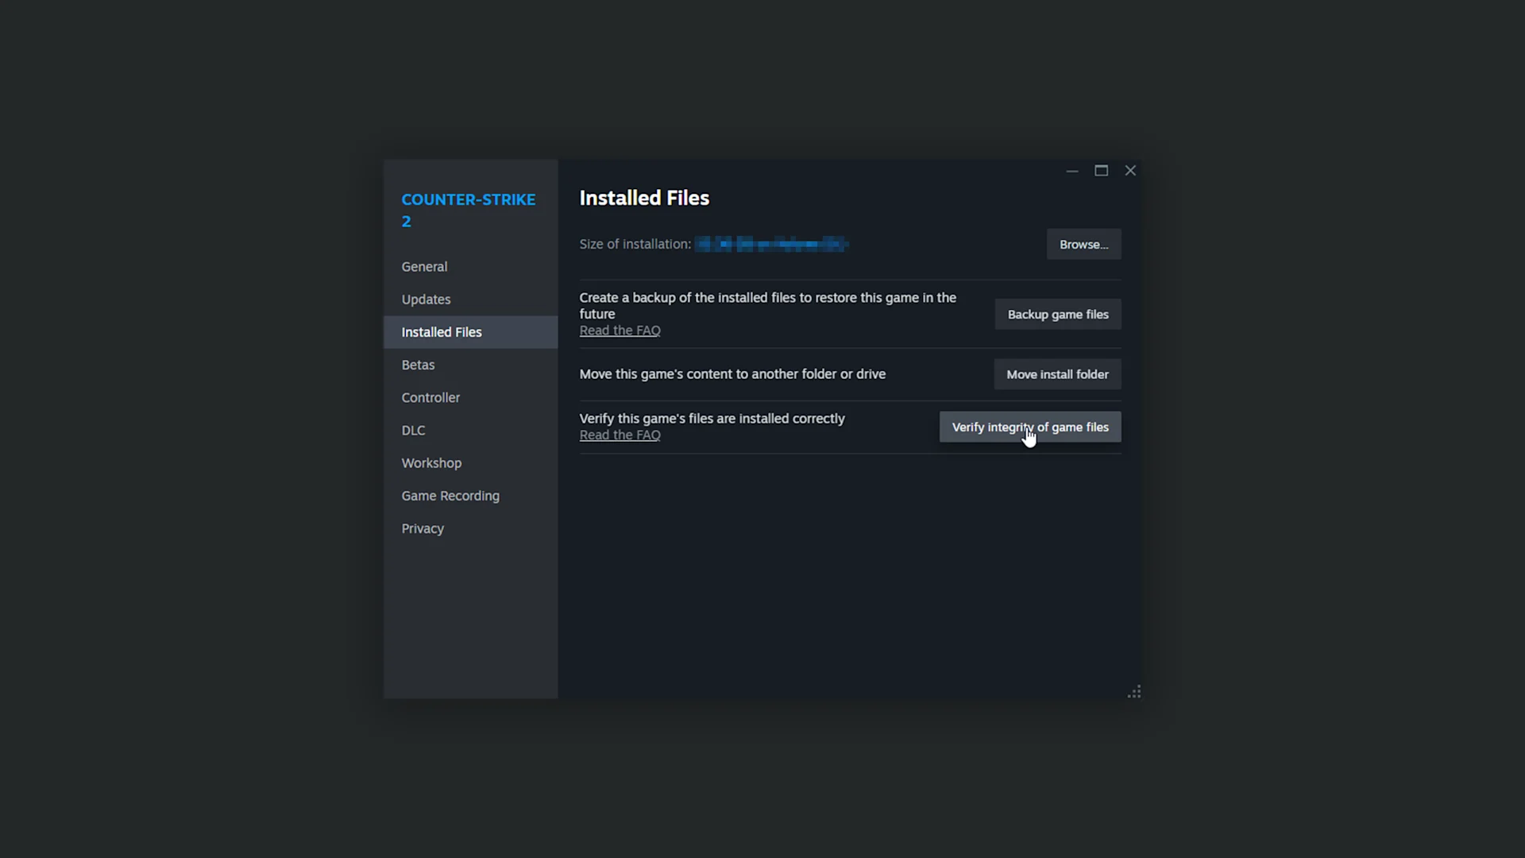Open the General settings tab

424,266
